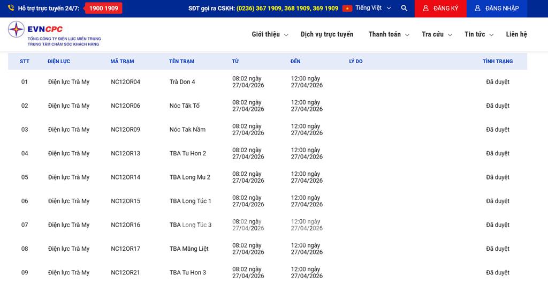Open Dịch vụ trực tuyến menu item

pos(326,34)
